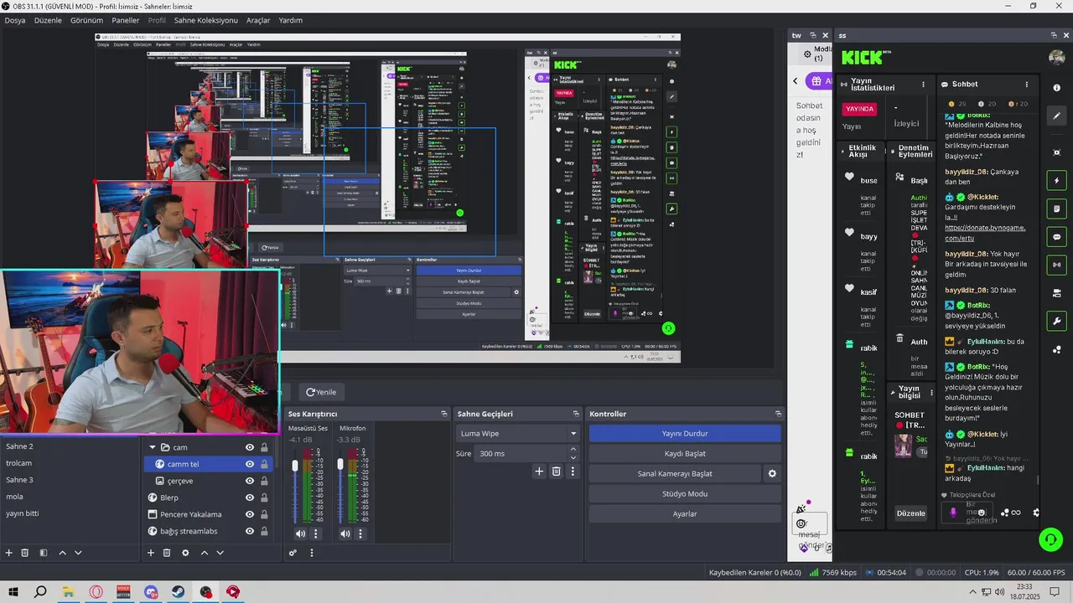Move the selected source up
The height and width of the screenshot is (603, 1073).
(x=204, y=553)
